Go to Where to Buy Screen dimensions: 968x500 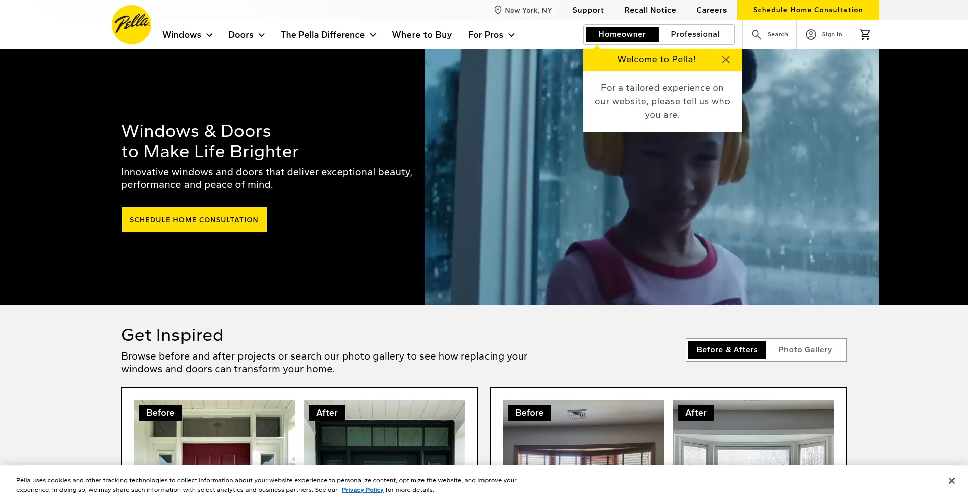421,35
